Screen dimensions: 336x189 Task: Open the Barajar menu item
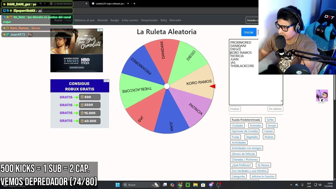(115, 20)
